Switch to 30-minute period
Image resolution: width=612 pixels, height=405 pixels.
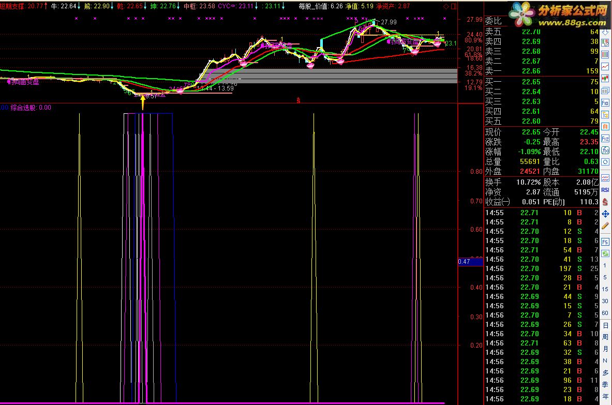(605, 301)
